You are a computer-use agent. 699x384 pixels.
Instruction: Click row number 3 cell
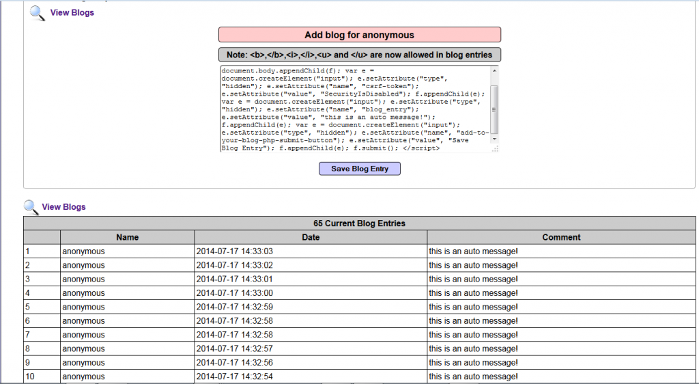(x=42, y=279)
